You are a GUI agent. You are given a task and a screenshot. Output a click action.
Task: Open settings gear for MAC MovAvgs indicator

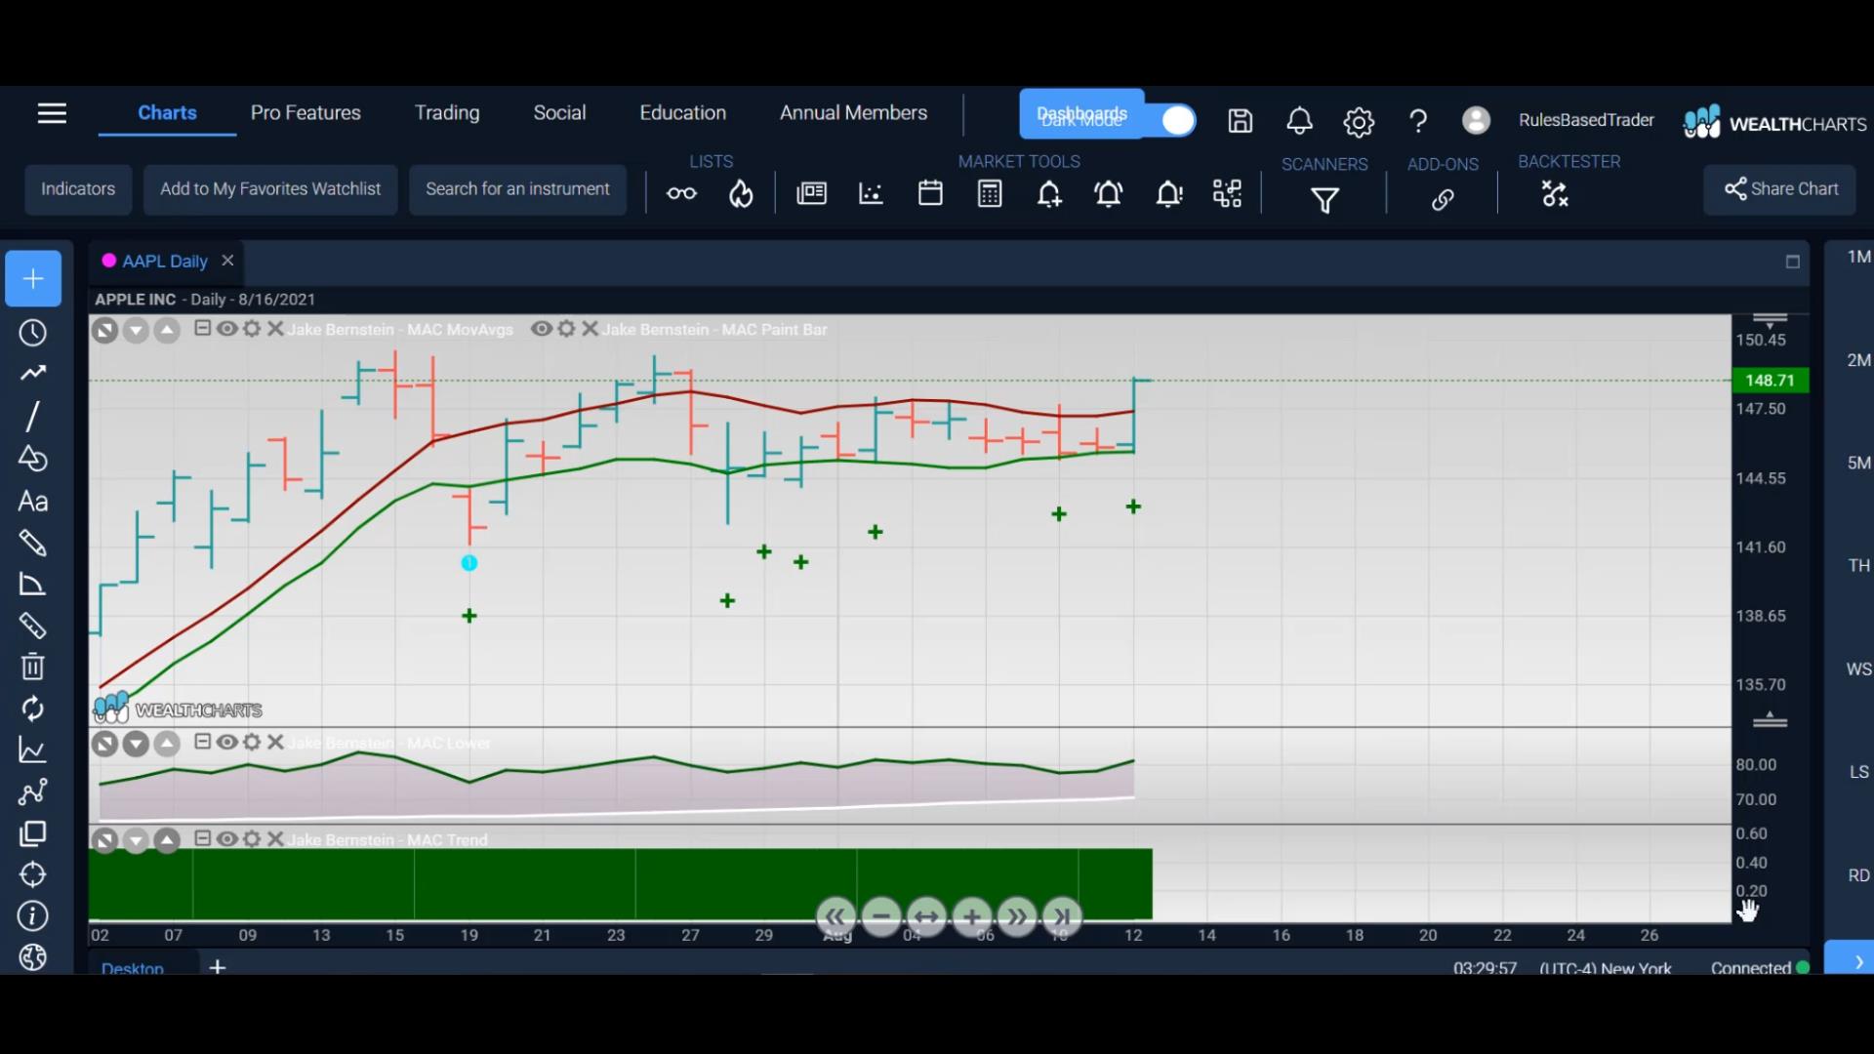252,329
